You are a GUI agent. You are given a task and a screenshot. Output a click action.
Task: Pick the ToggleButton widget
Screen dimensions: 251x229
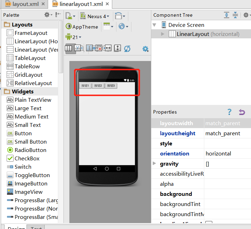pos(28,175)
